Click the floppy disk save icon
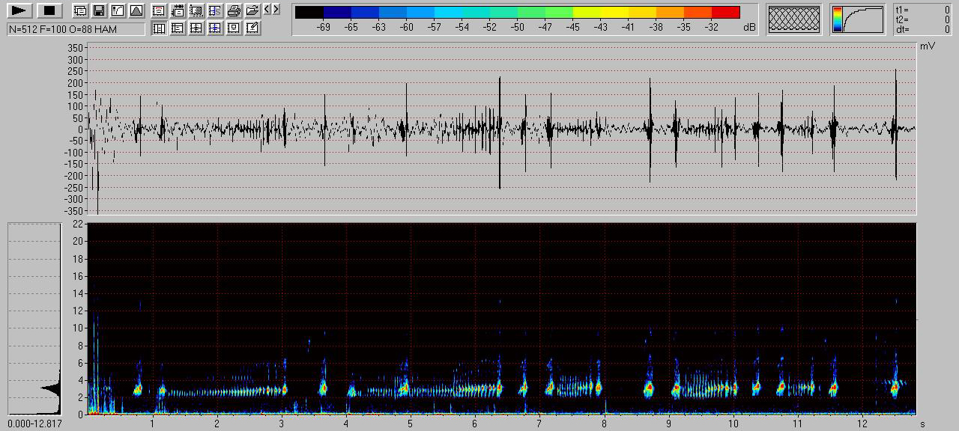The width and height of the screenshot is (959, 431). pyautogui.click(x=98, y=10)
